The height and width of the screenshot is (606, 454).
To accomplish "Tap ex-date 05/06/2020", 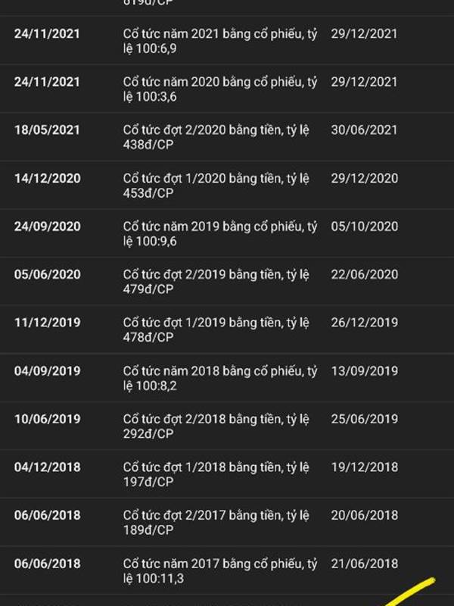I will coord(48,274).
